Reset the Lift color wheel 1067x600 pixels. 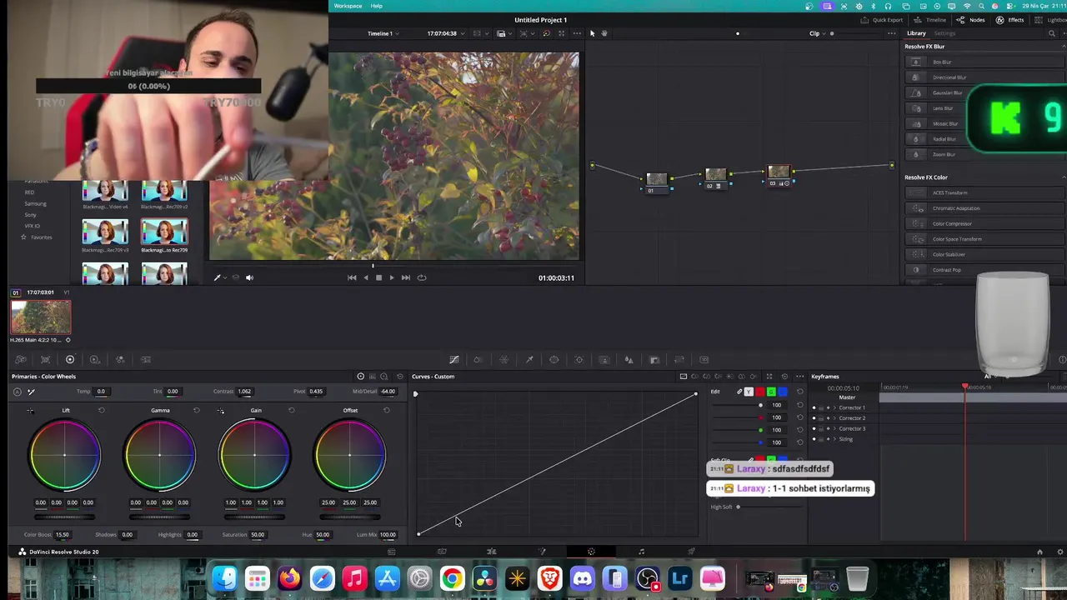pyautogui.click(x=102, y=411)
